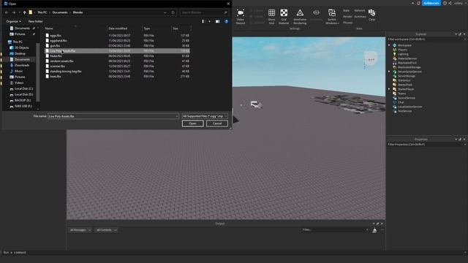Image resolution: width=468 pixels, height=263 pixels.
Task: Expand the Workspace node arrow
Action: point(389,45)
